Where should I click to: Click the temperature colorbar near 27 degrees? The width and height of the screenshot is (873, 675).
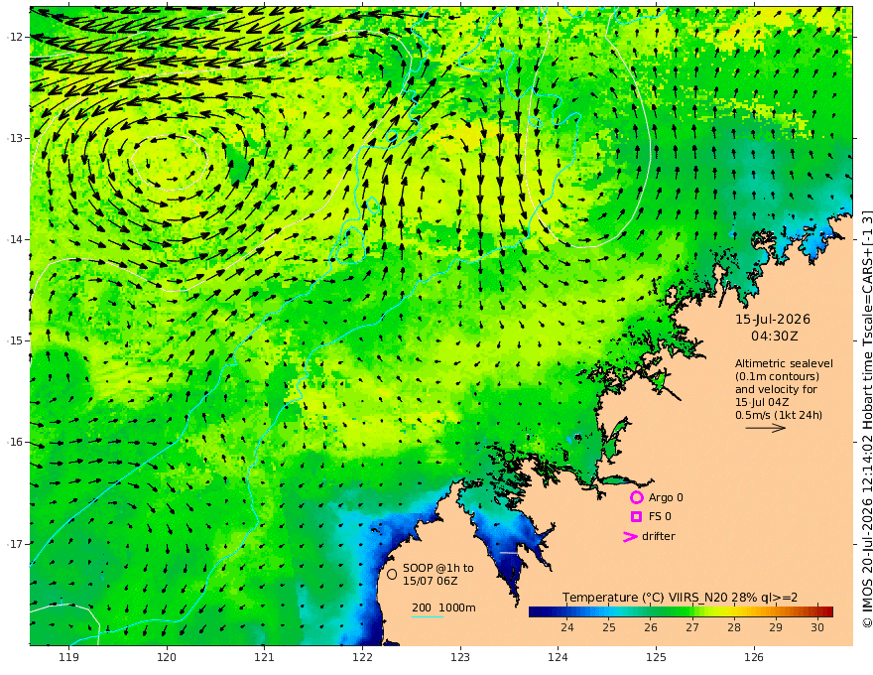pyautogui.click(x=692, y=611)
